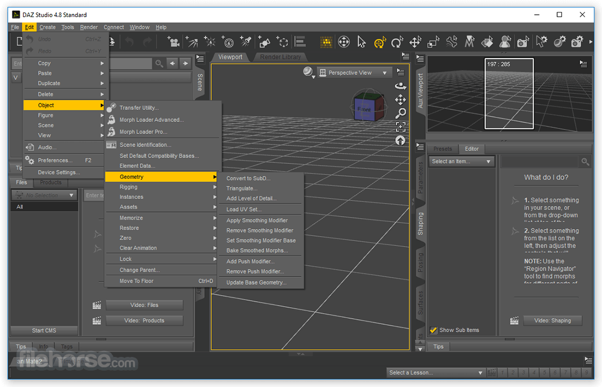
Task: Open the Render menu in menu bar
Action: click(x=89, y=27)
